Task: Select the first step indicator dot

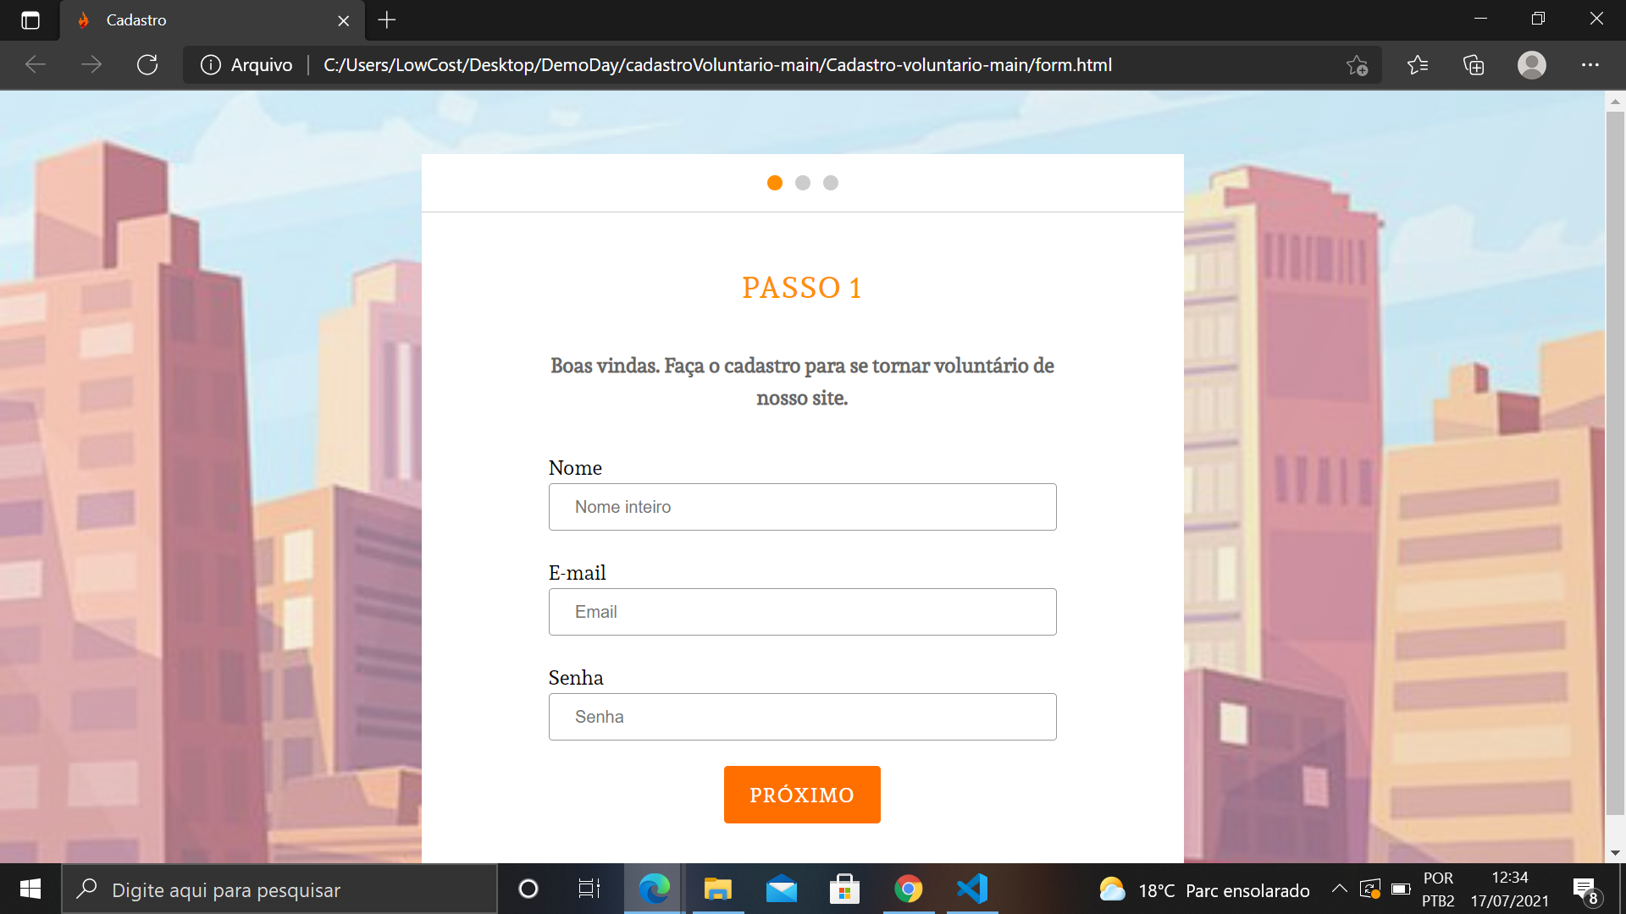Action: tap(774, 182)
